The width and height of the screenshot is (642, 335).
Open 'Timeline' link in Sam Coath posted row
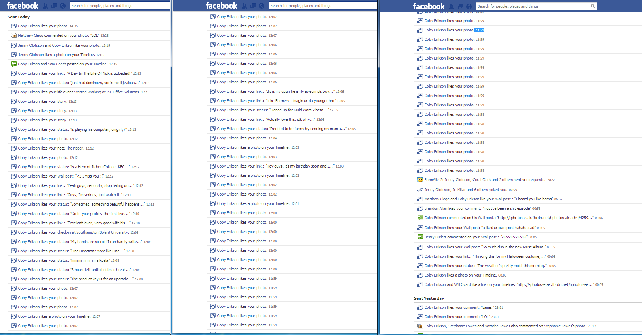click(x=100, y=64)
